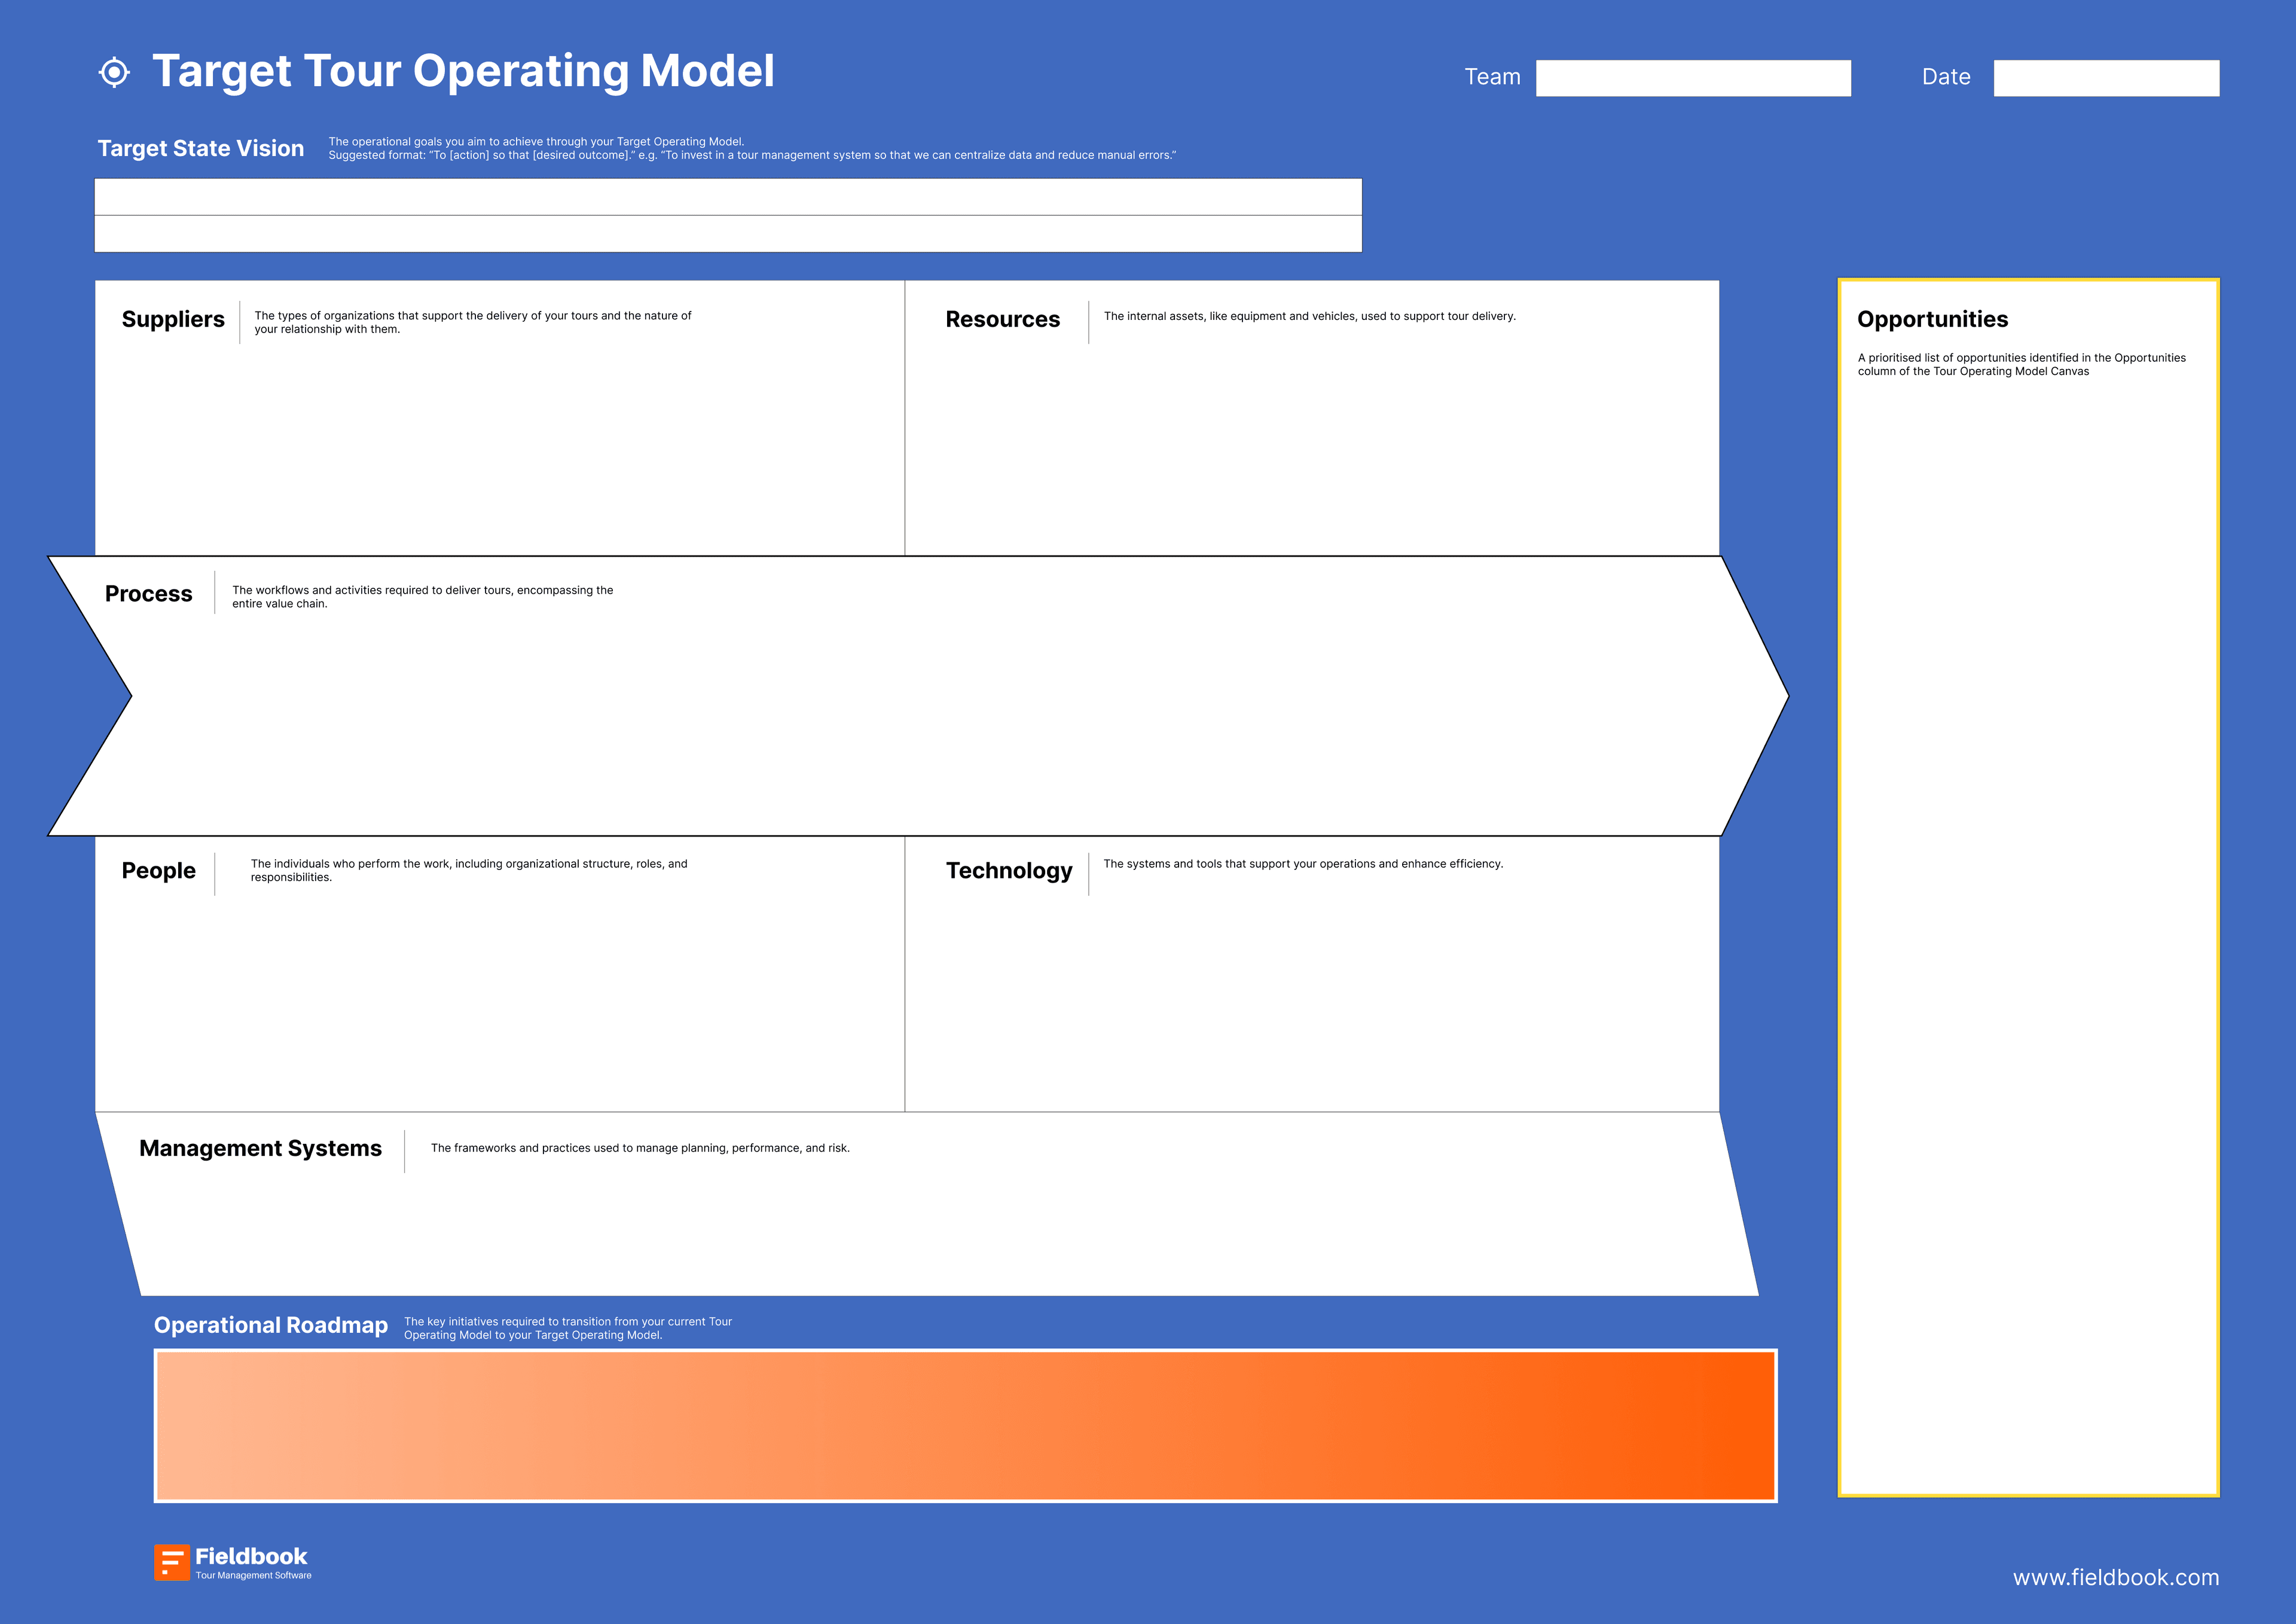Click the second Target State Vision line
2296x1624 pixels.
click(x=728, y=234)
